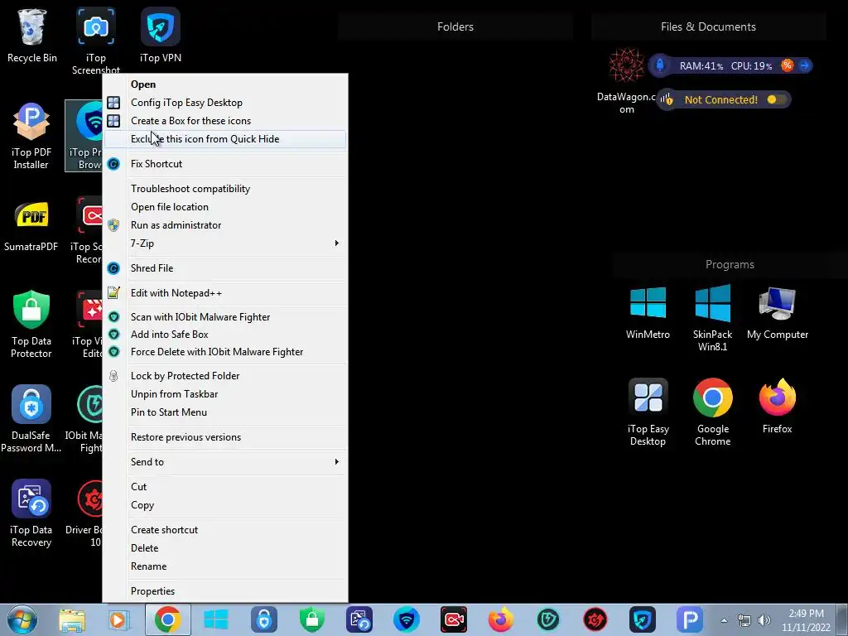The height and width of the screenshot is (636, 848).
Task: Click the VPN signal warning icon
Action: [667, 99]
